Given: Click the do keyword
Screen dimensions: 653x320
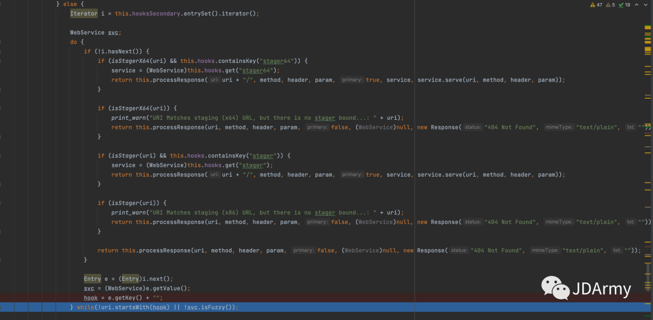Looking at the screenshot, I should pos(73,42).
